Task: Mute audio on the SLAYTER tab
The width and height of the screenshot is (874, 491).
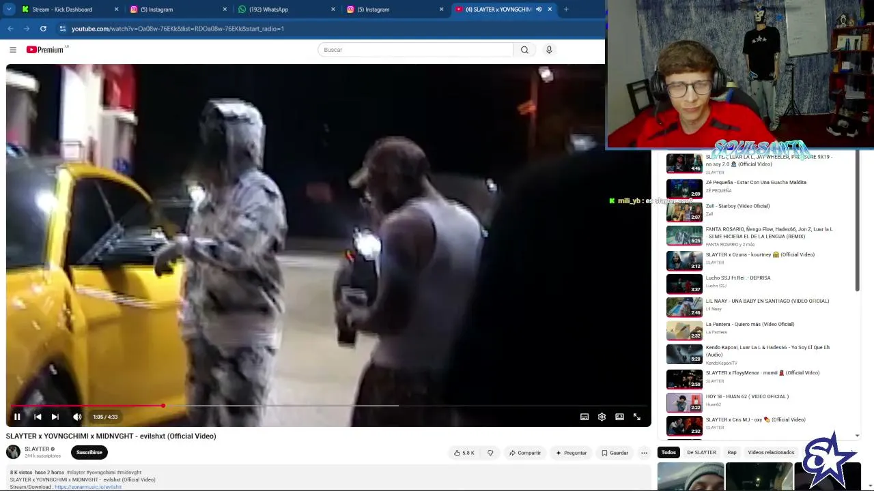Action: coord(539,10)
